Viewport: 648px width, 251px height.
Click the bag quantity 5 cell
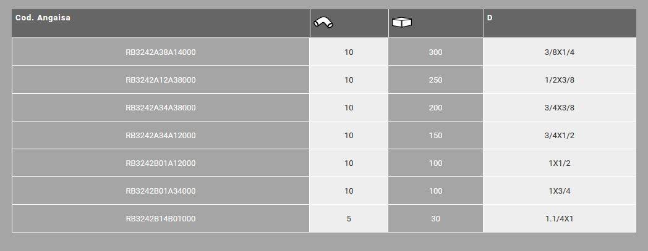click(349, 219)
